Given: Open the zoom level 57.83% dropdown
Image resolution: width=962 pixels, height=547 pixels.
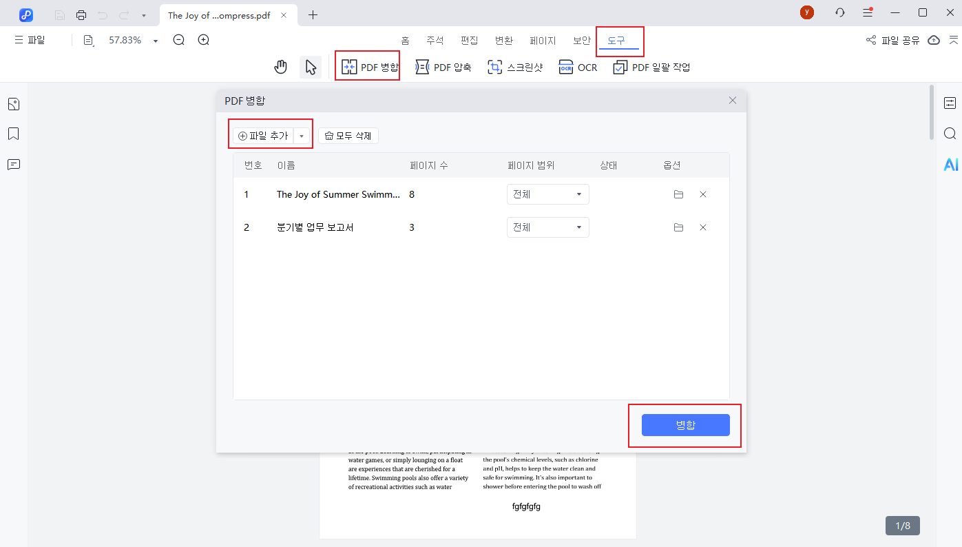Looking at the screenshot, I should (156, 40).
